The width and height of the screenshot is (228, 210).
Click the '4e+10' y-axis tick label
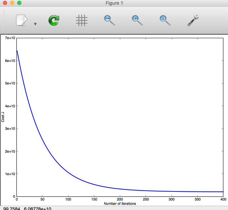(x=10, y=106)
